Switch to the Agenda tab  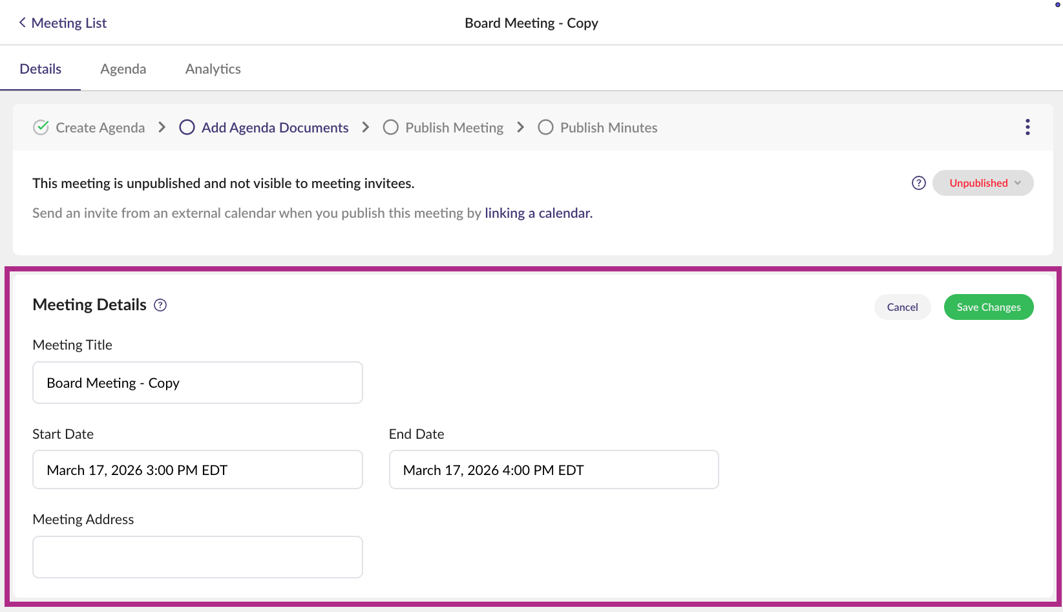(x=123, y=69)
